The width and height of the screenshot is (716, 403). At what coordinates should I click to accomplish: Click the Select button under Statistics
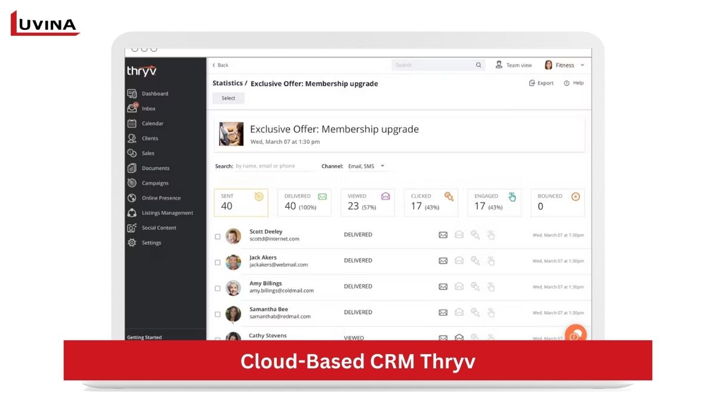[229, 98]
